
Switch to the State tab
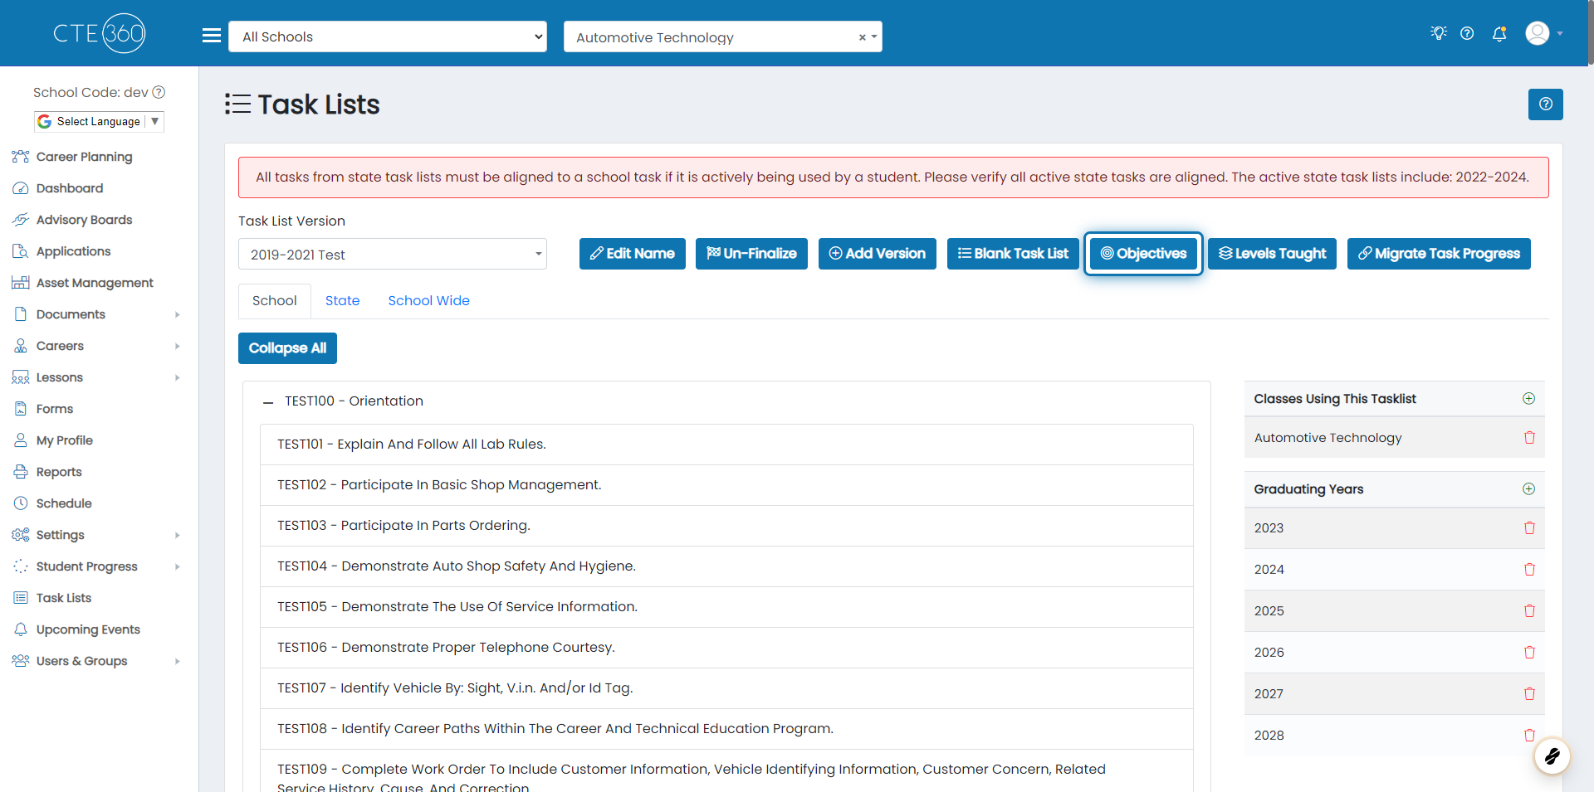point(342,301)
